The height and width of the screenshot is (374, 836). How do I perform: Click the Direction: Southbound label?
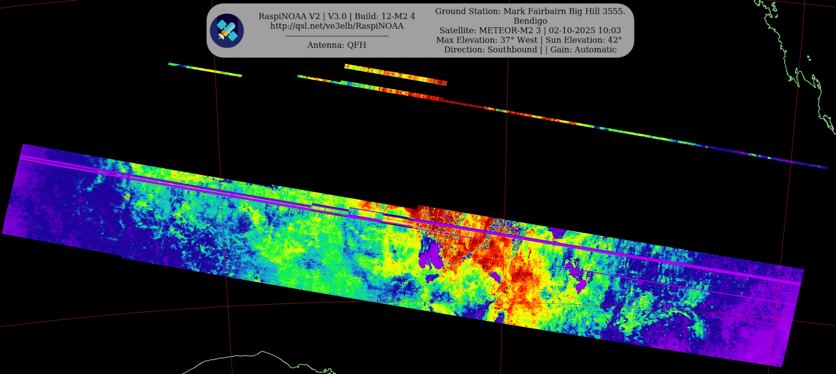pos(490,50)
